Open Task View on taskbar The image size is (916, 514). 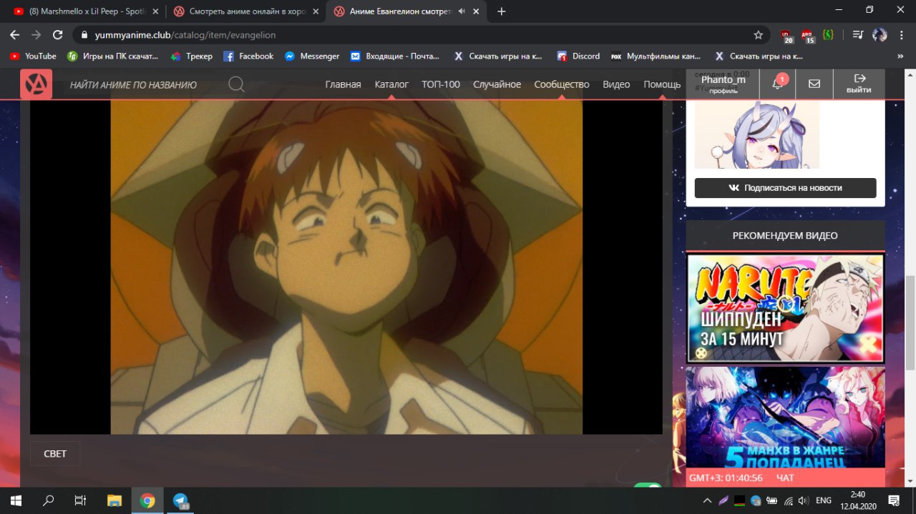tap(81, 500)
